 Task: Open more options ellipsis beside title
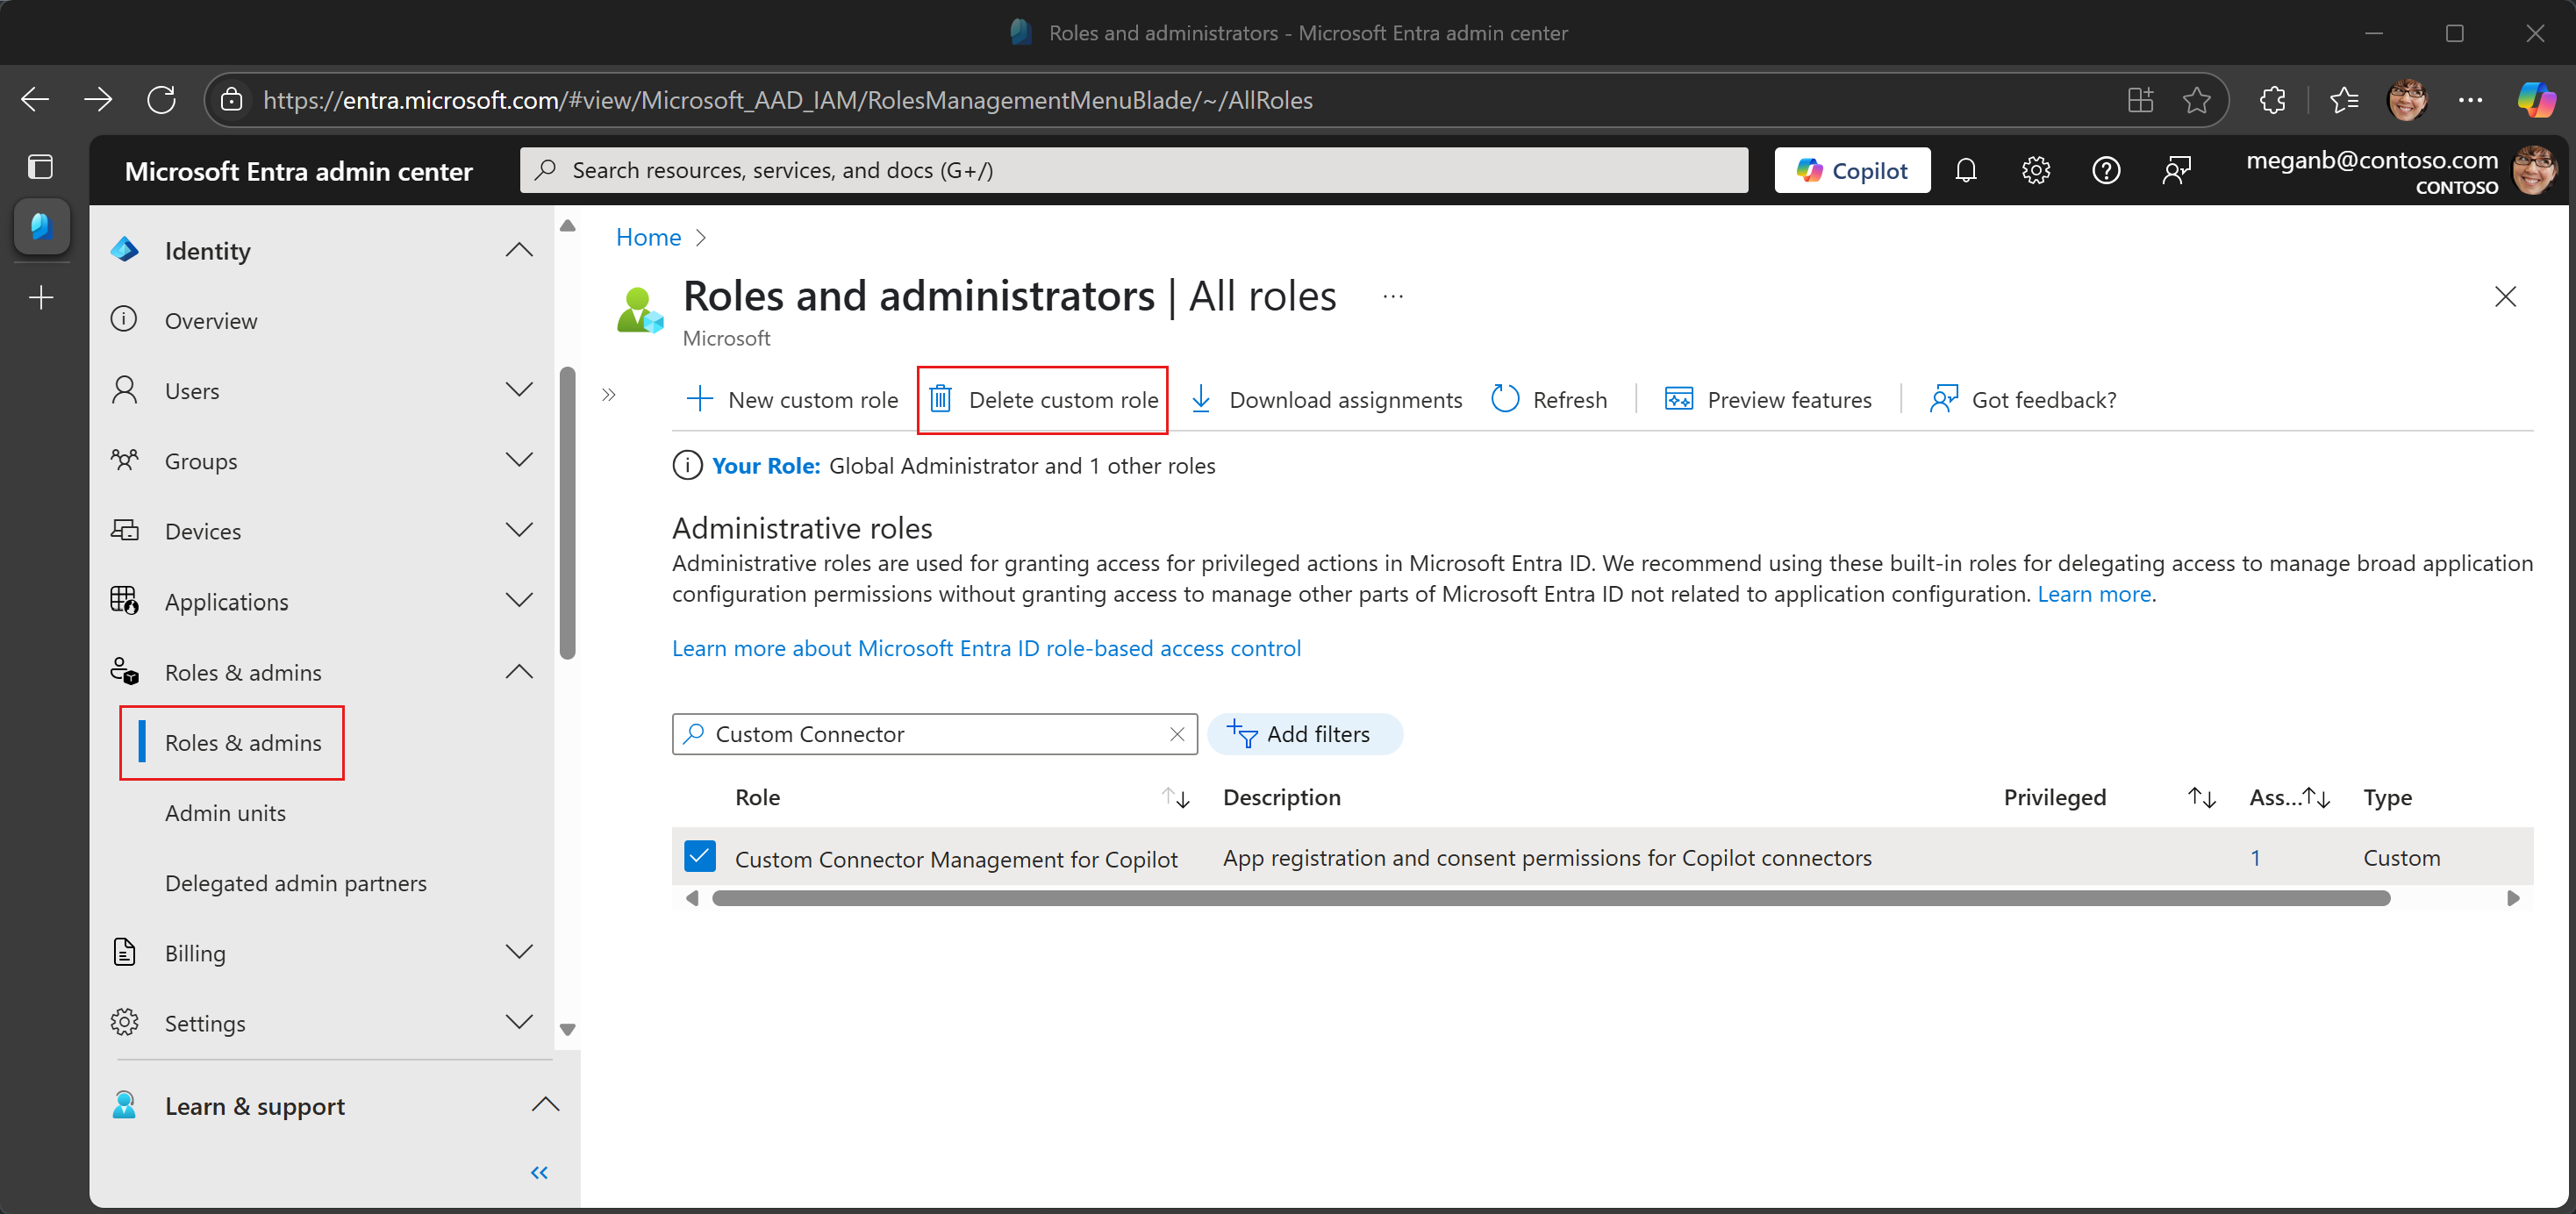(x=1392, y=297)
